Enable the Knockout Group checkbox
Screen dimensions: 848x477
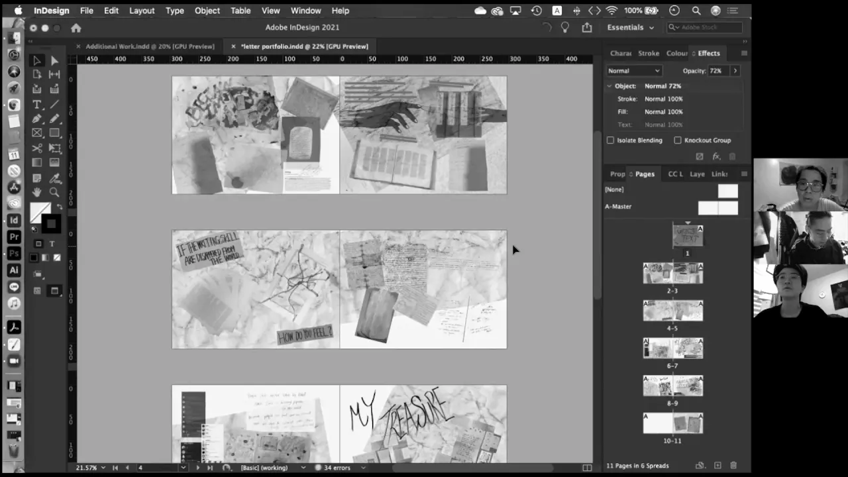coord(677,140)
